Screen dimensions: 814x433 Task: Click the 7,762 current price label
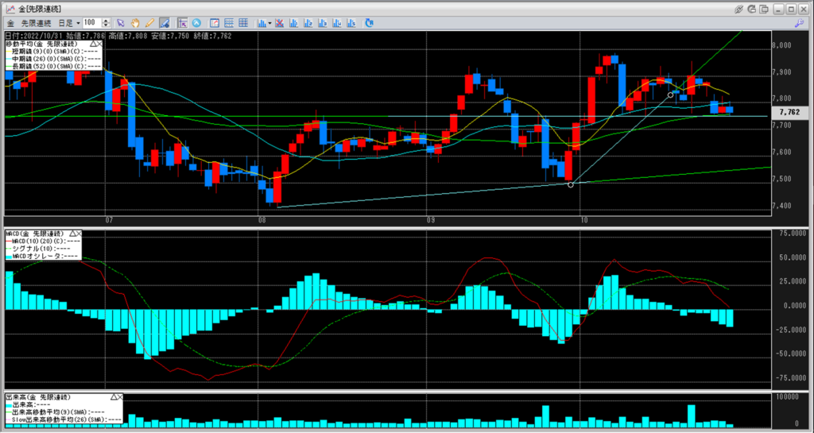pyautogui.click(x=789, y=112)
